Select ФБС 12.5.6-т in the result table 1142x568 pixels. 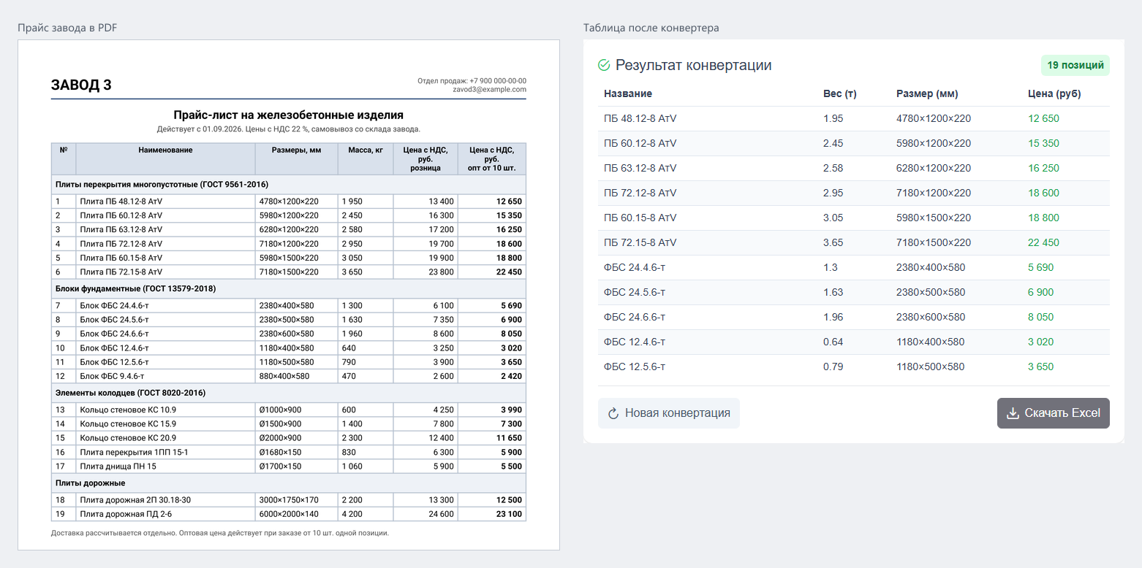[635, 366]
